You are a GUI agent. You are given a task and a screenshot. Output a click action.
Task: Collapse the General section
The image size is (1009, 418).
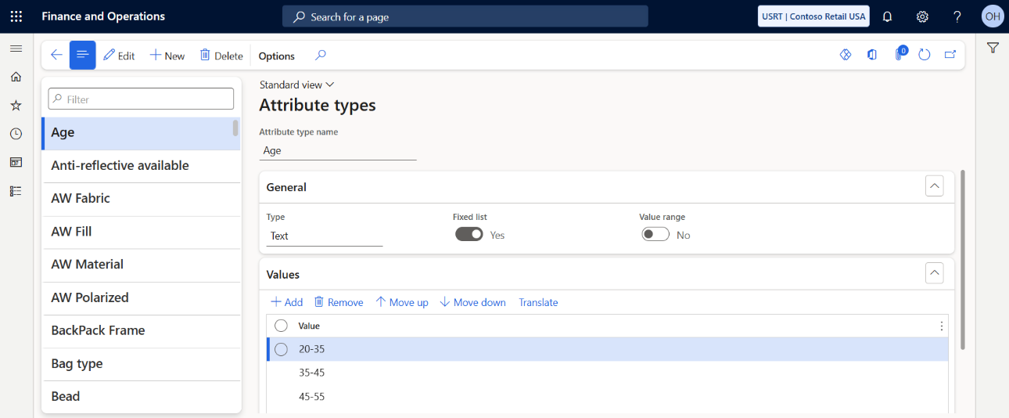point(934,186)
